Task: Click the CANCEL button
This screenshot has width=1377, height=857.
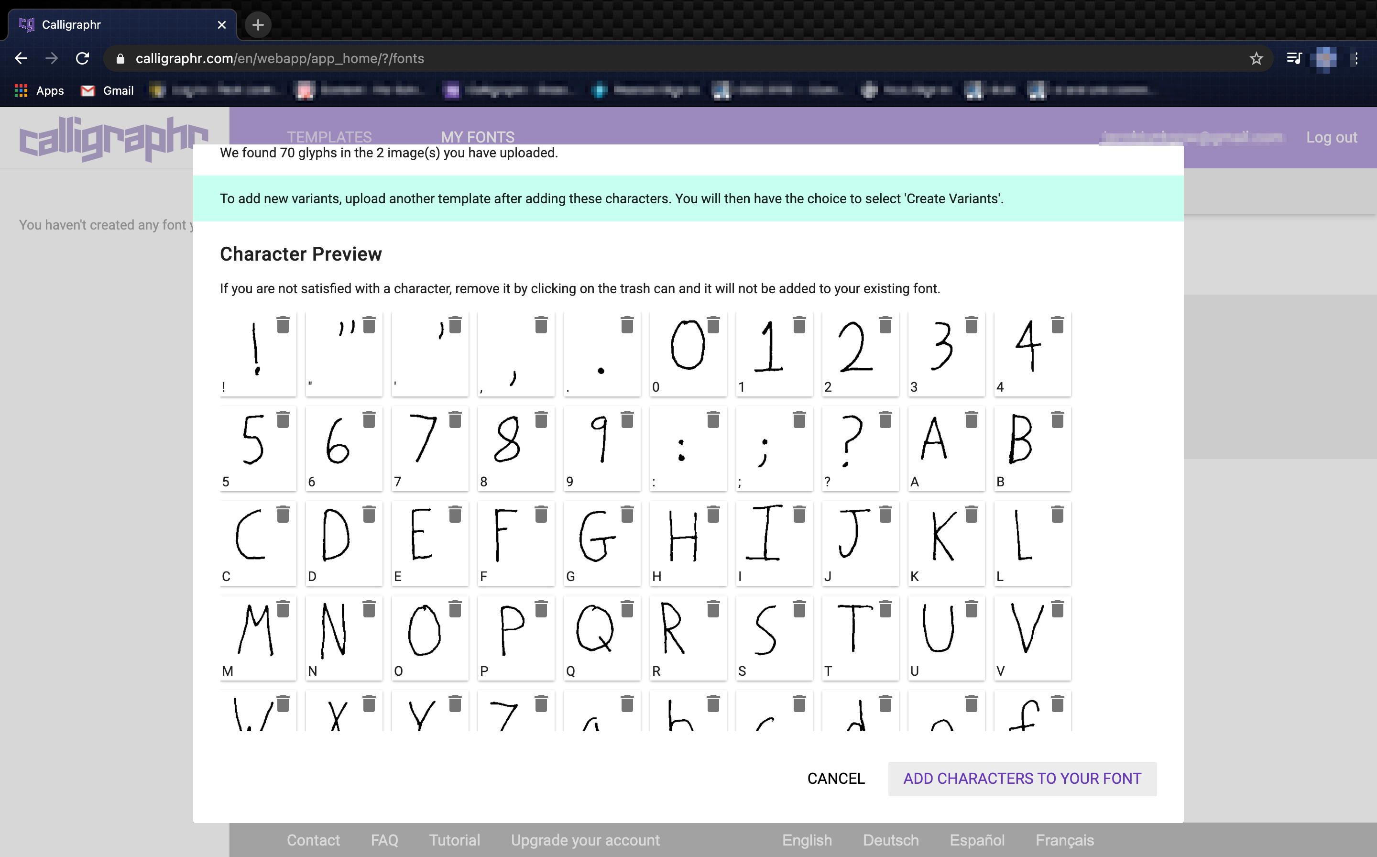Action: pyautogui.click(x=835, y=778)
